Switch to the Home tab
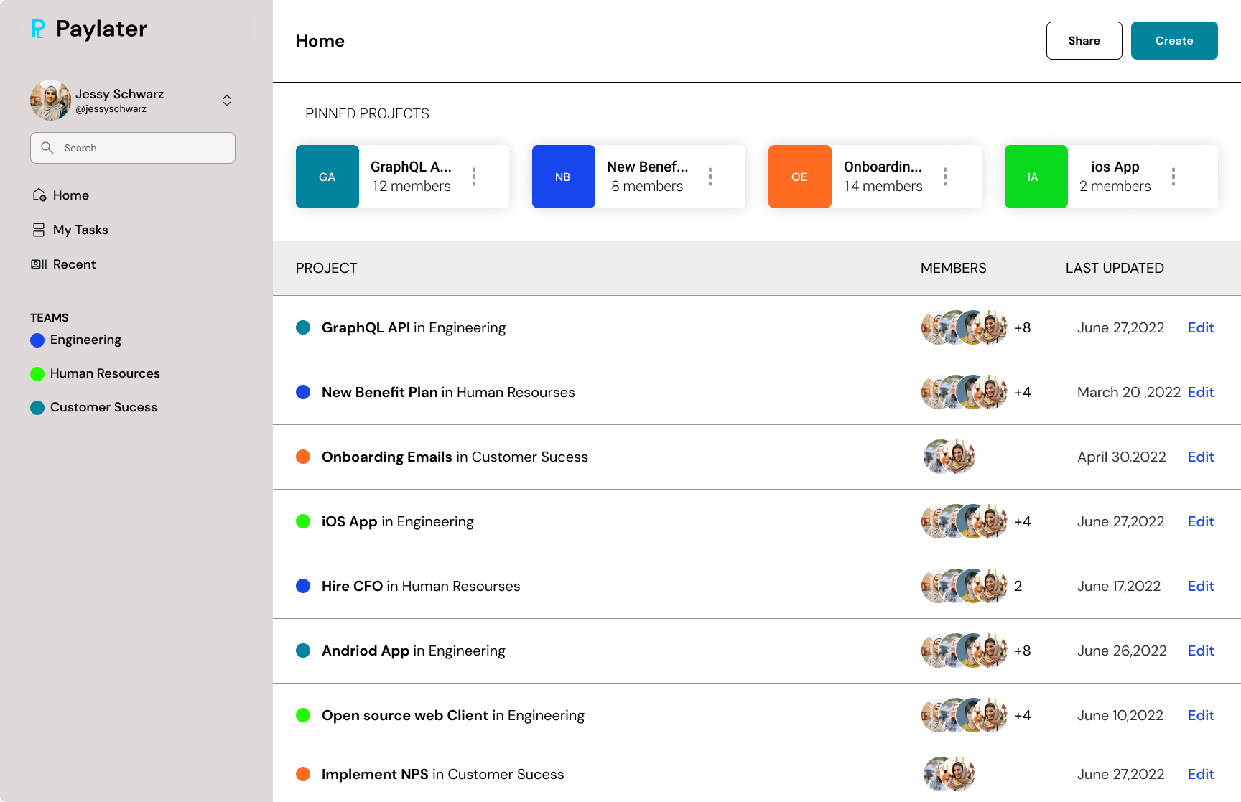 tap(320, 41)
